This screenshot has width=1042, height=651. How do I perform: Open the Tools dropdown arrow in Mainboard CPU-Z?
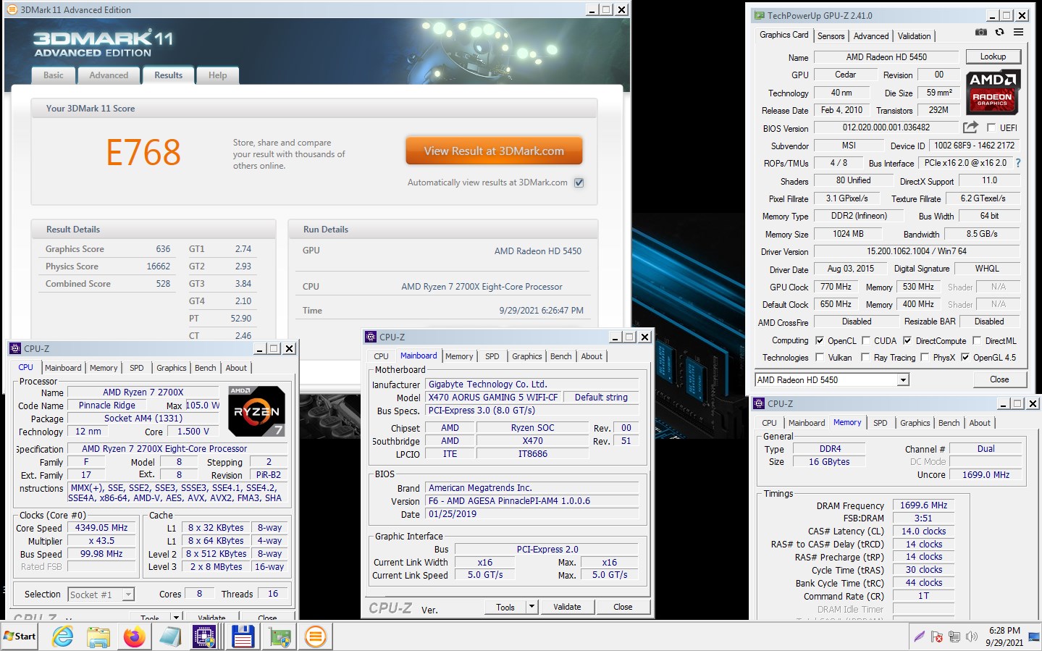(x=532, y=607)
